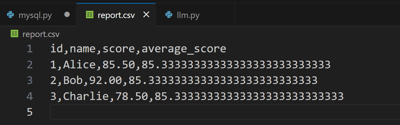Click line number 2 in the gutter

30,65
